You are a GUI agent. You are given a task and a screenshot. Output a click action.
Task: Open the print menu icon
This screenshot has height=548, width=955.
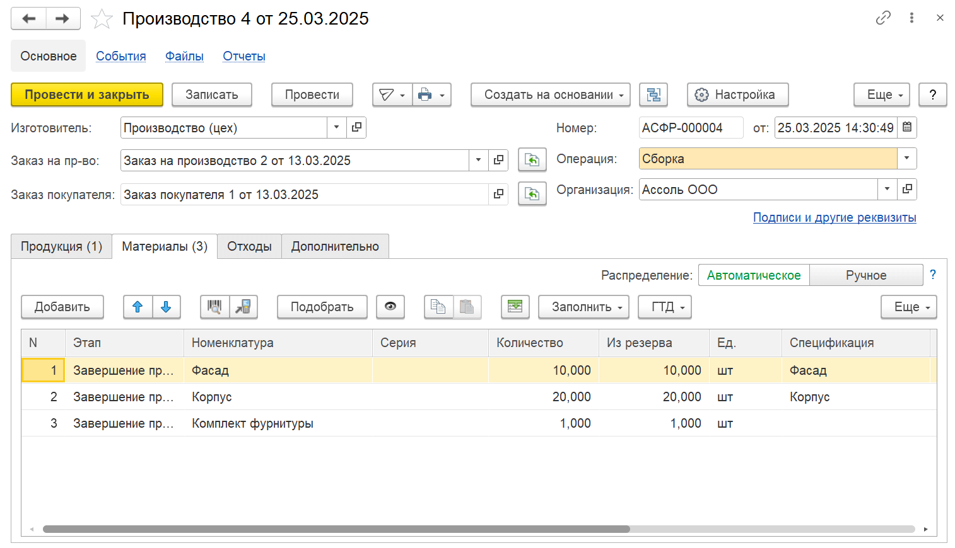431,95
